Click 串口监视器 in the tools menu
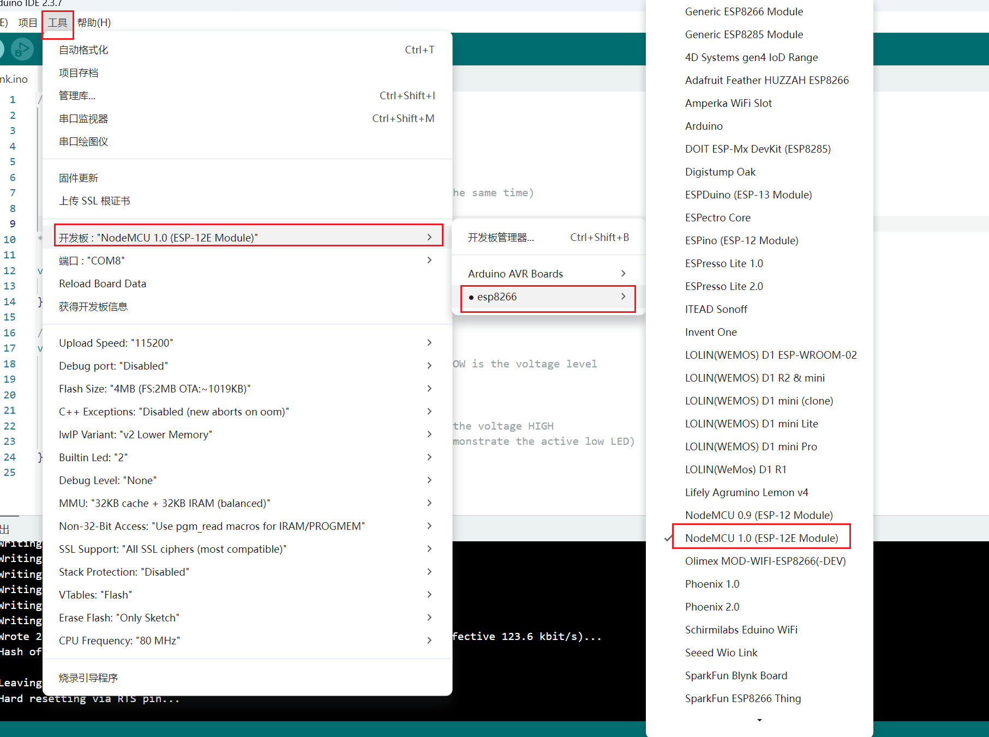The width and height of the screenshot is (989, 737). click(83, 118)
